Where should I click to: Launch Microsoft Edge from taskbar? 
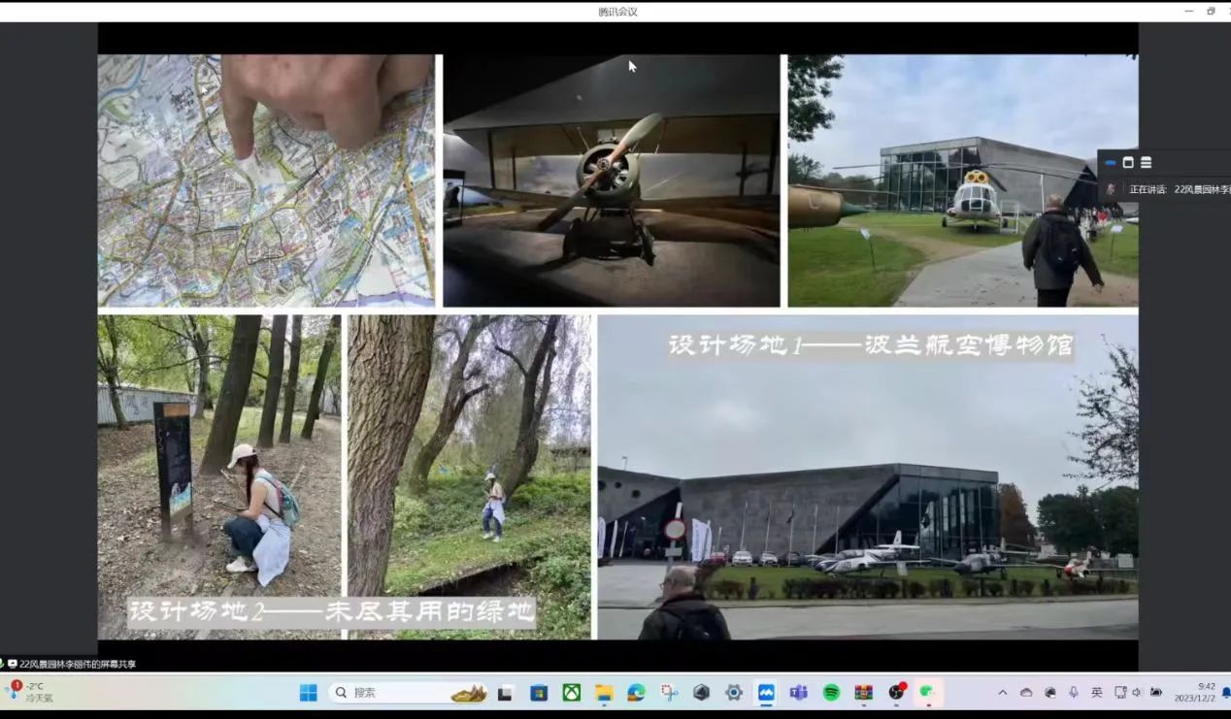pos(636,693)
